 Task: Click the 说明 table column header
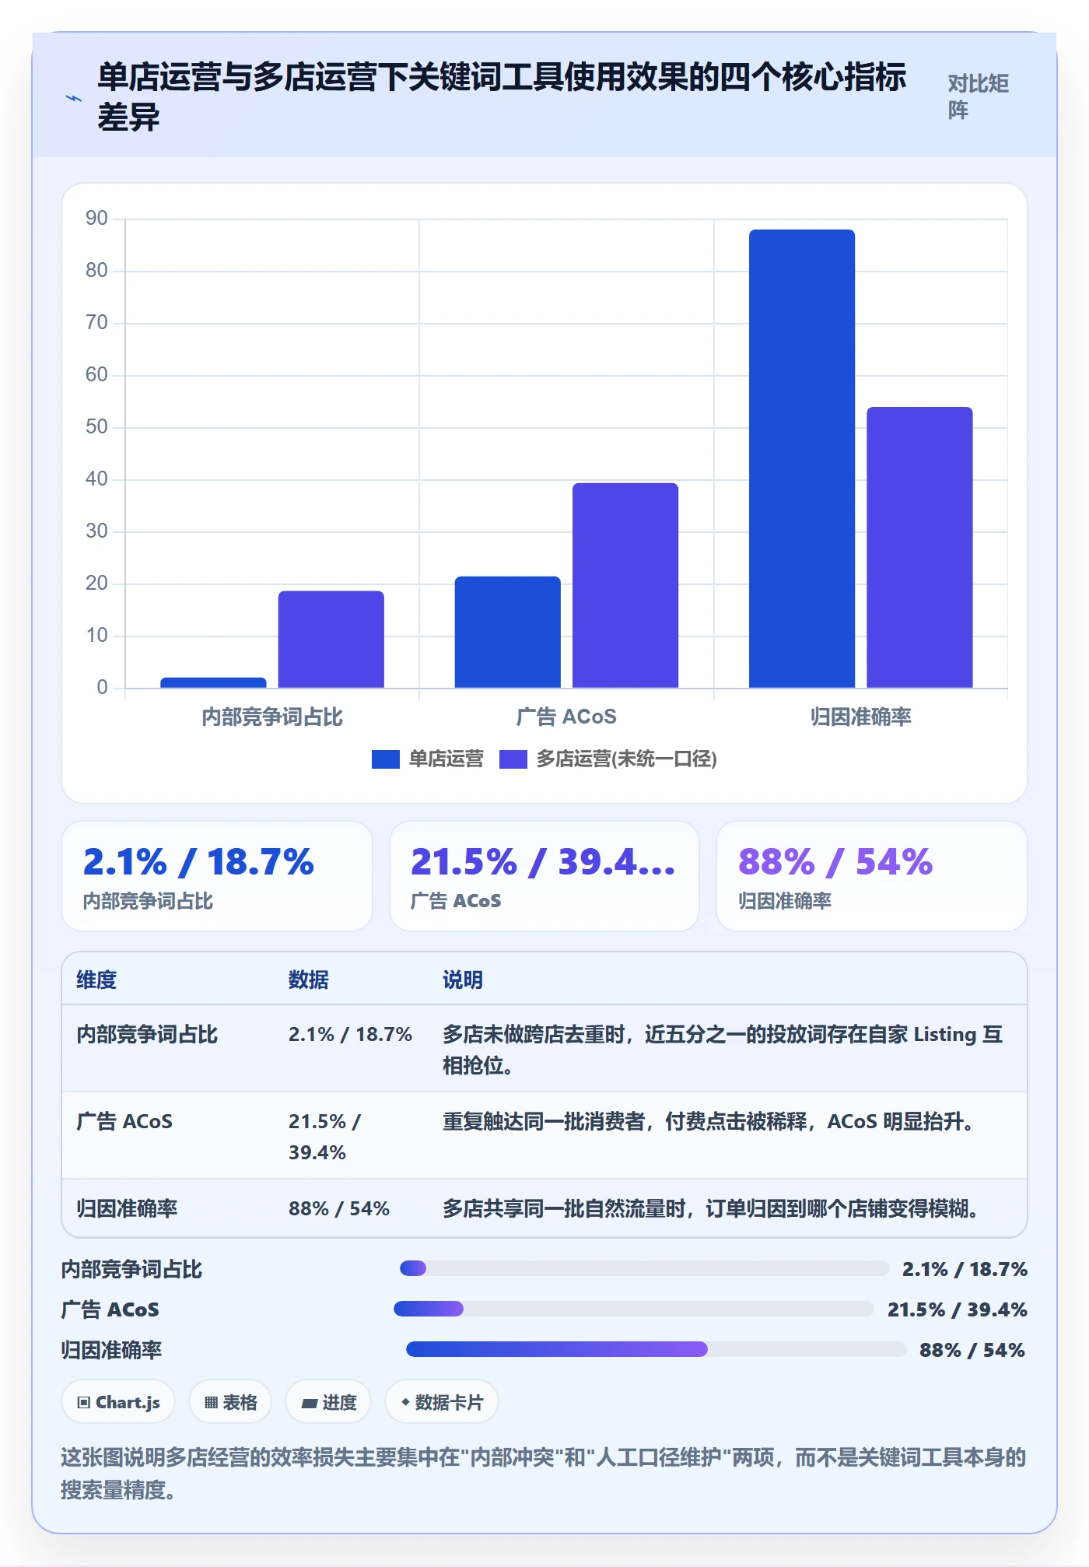(463, 980)
